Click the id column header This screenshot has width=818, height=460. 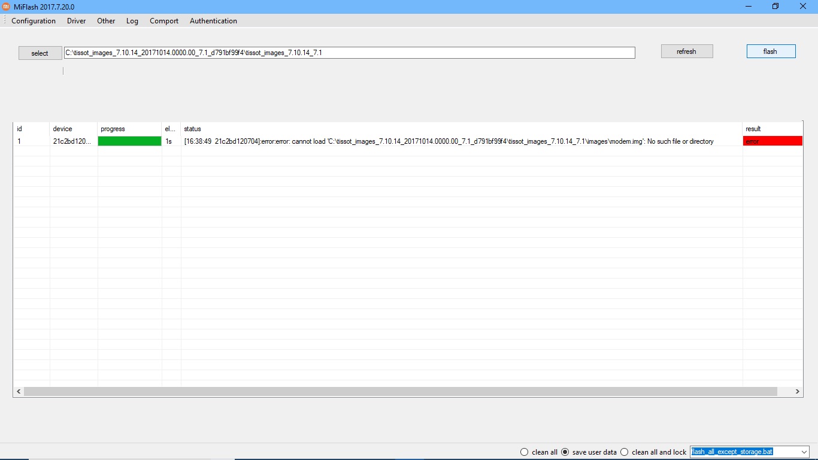(31, 129)
